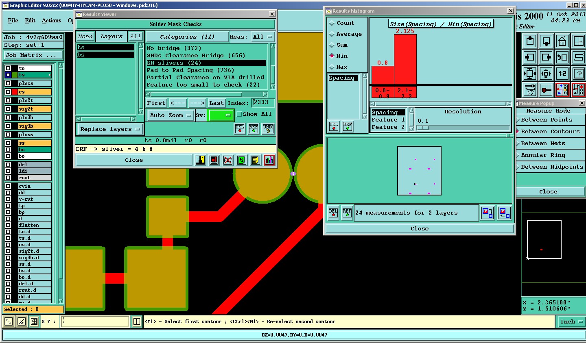Click the XY window split icon

(578, 41)
